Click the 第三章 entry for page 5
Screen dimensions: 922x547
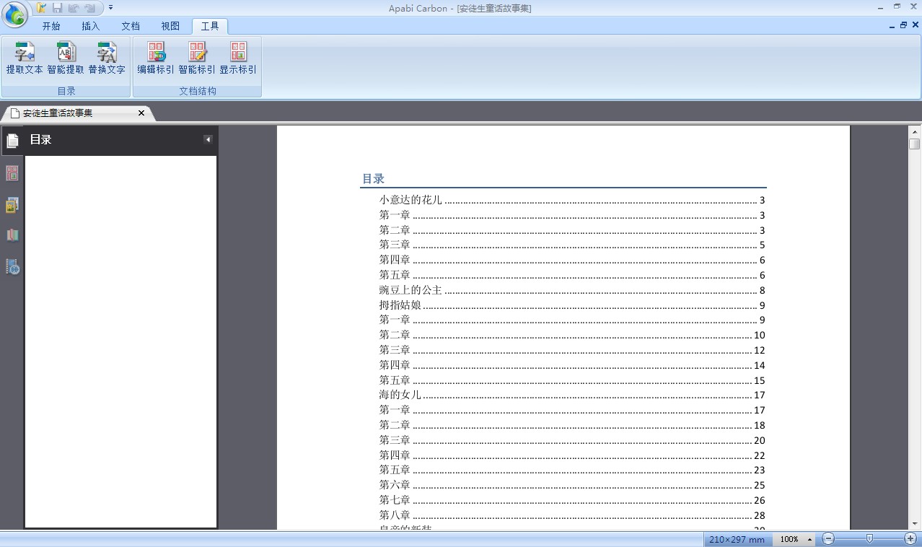[572, 245]
